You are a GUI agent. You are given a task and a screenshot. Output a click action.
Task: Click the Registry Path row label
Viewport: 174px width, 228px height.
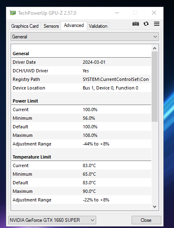pos(26,79)
